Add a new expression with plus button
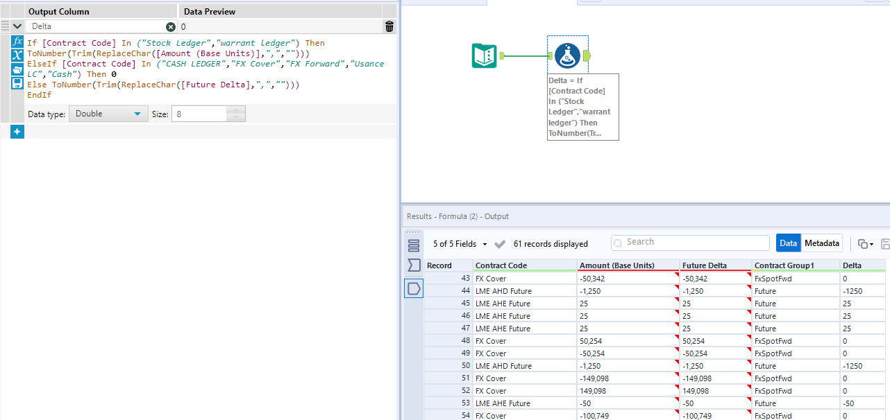This screenshot has width=890, height=420. pyautogui.click(x=17, y=132)
